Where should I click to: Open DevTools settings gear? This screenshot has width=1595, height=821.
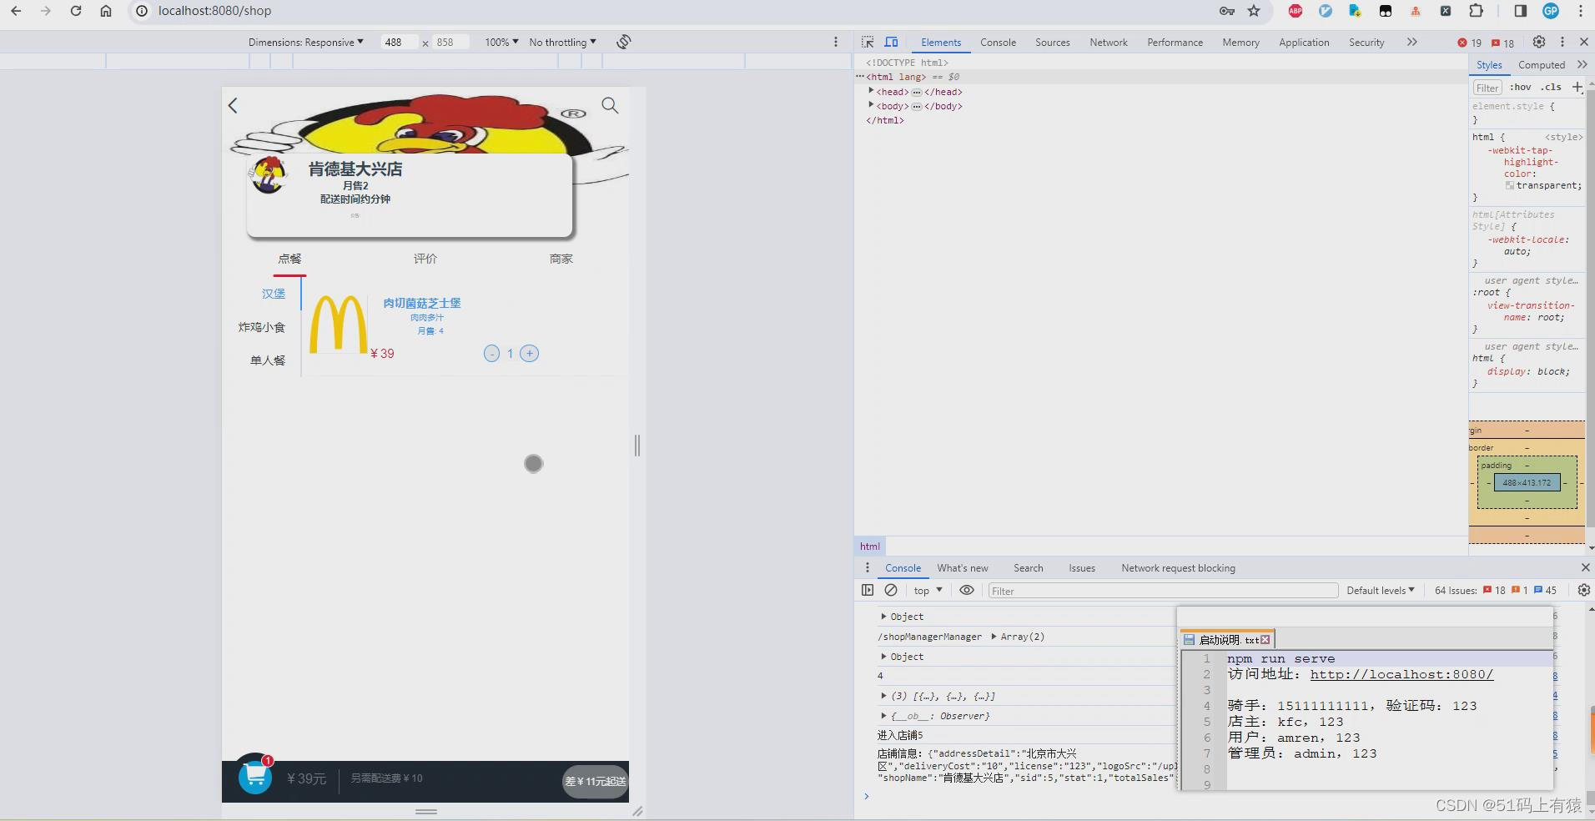click(1539, 42)
